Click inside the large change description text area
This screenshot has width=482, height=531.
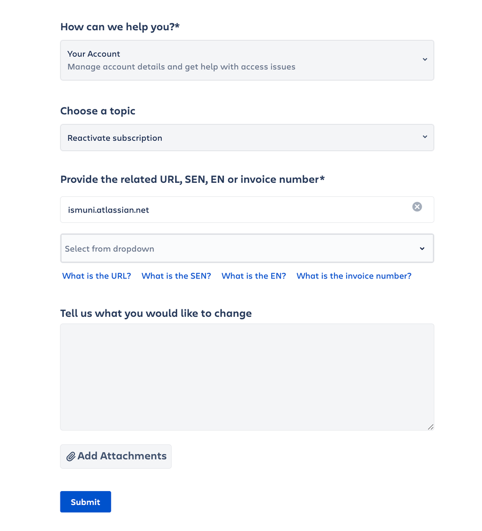pyautogui.click(x=247, y=377)
